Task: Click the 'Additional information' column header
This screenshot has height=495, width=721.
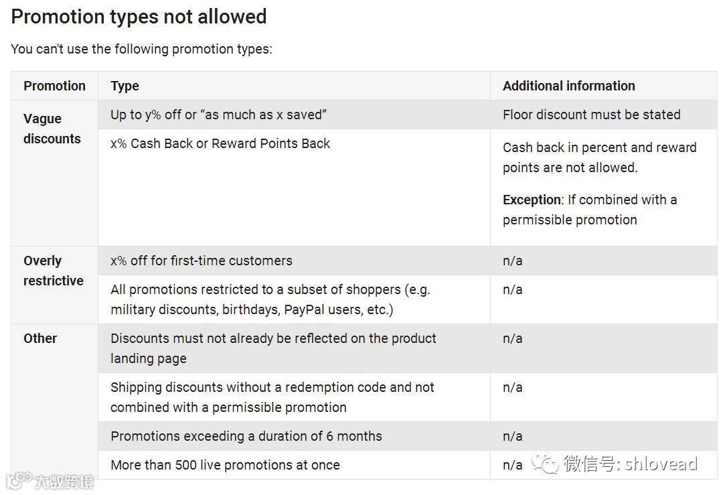Action: click(x=568, y=86)
